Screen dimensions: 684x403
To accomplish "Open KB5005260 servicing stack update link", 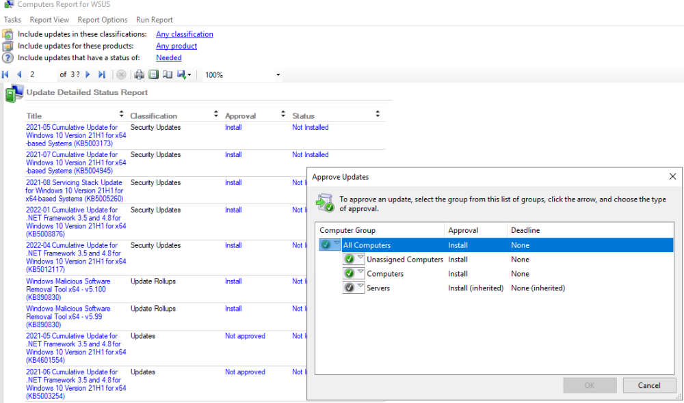I will point(74,191).
